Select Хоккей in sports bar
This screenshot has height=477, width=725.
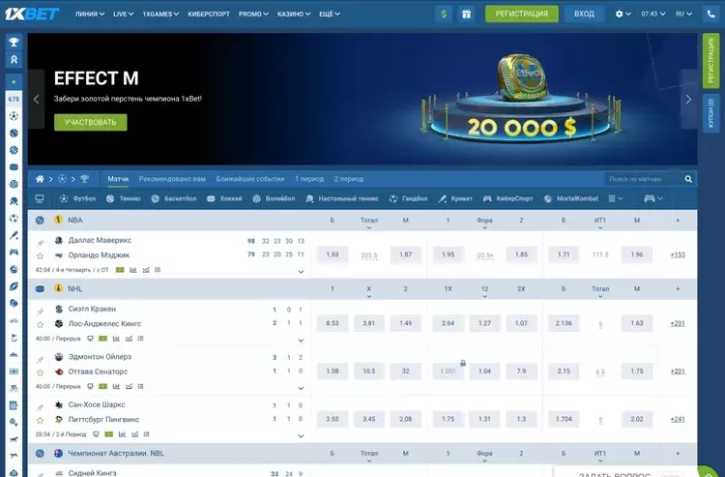tap(224, 198)
